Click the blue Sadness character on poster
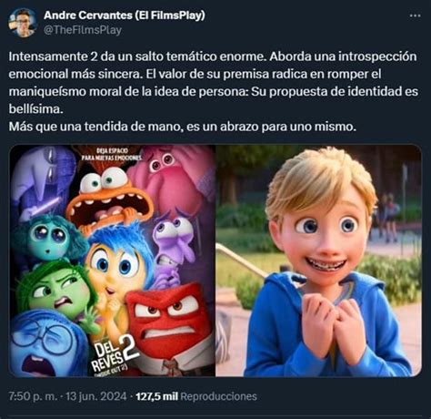This screenshot has width=431, height=419. (45, 343)
